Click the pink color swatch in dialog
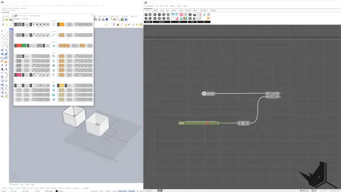This screenshot has width=341, height=192. coord(19,75)
